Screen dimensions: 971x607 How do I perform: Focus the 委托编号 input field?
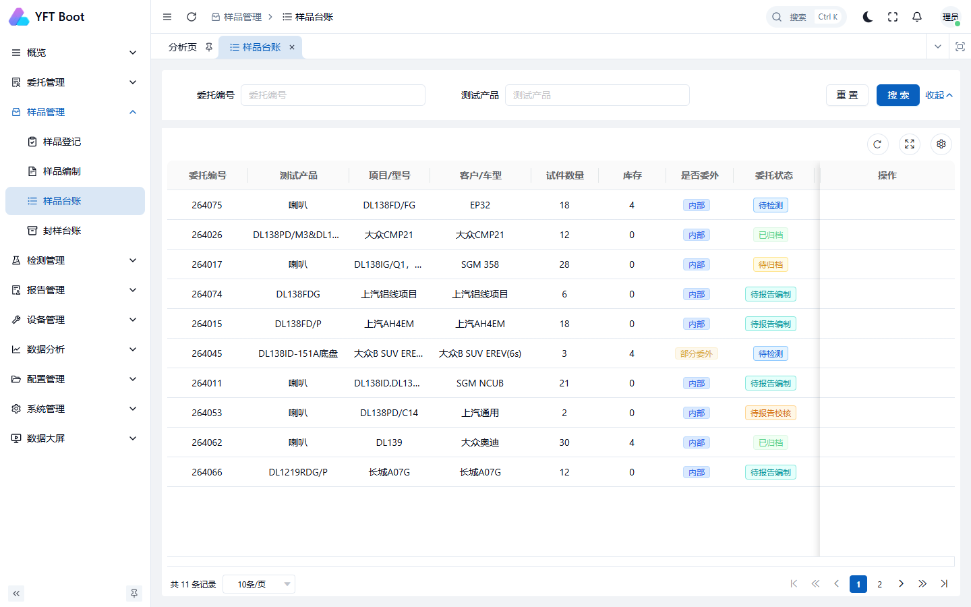tap(333, 95)
